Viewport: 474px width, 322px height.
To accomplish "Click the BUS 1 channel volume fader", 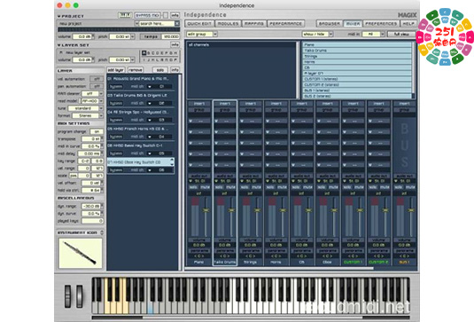I will coord(411,210).
